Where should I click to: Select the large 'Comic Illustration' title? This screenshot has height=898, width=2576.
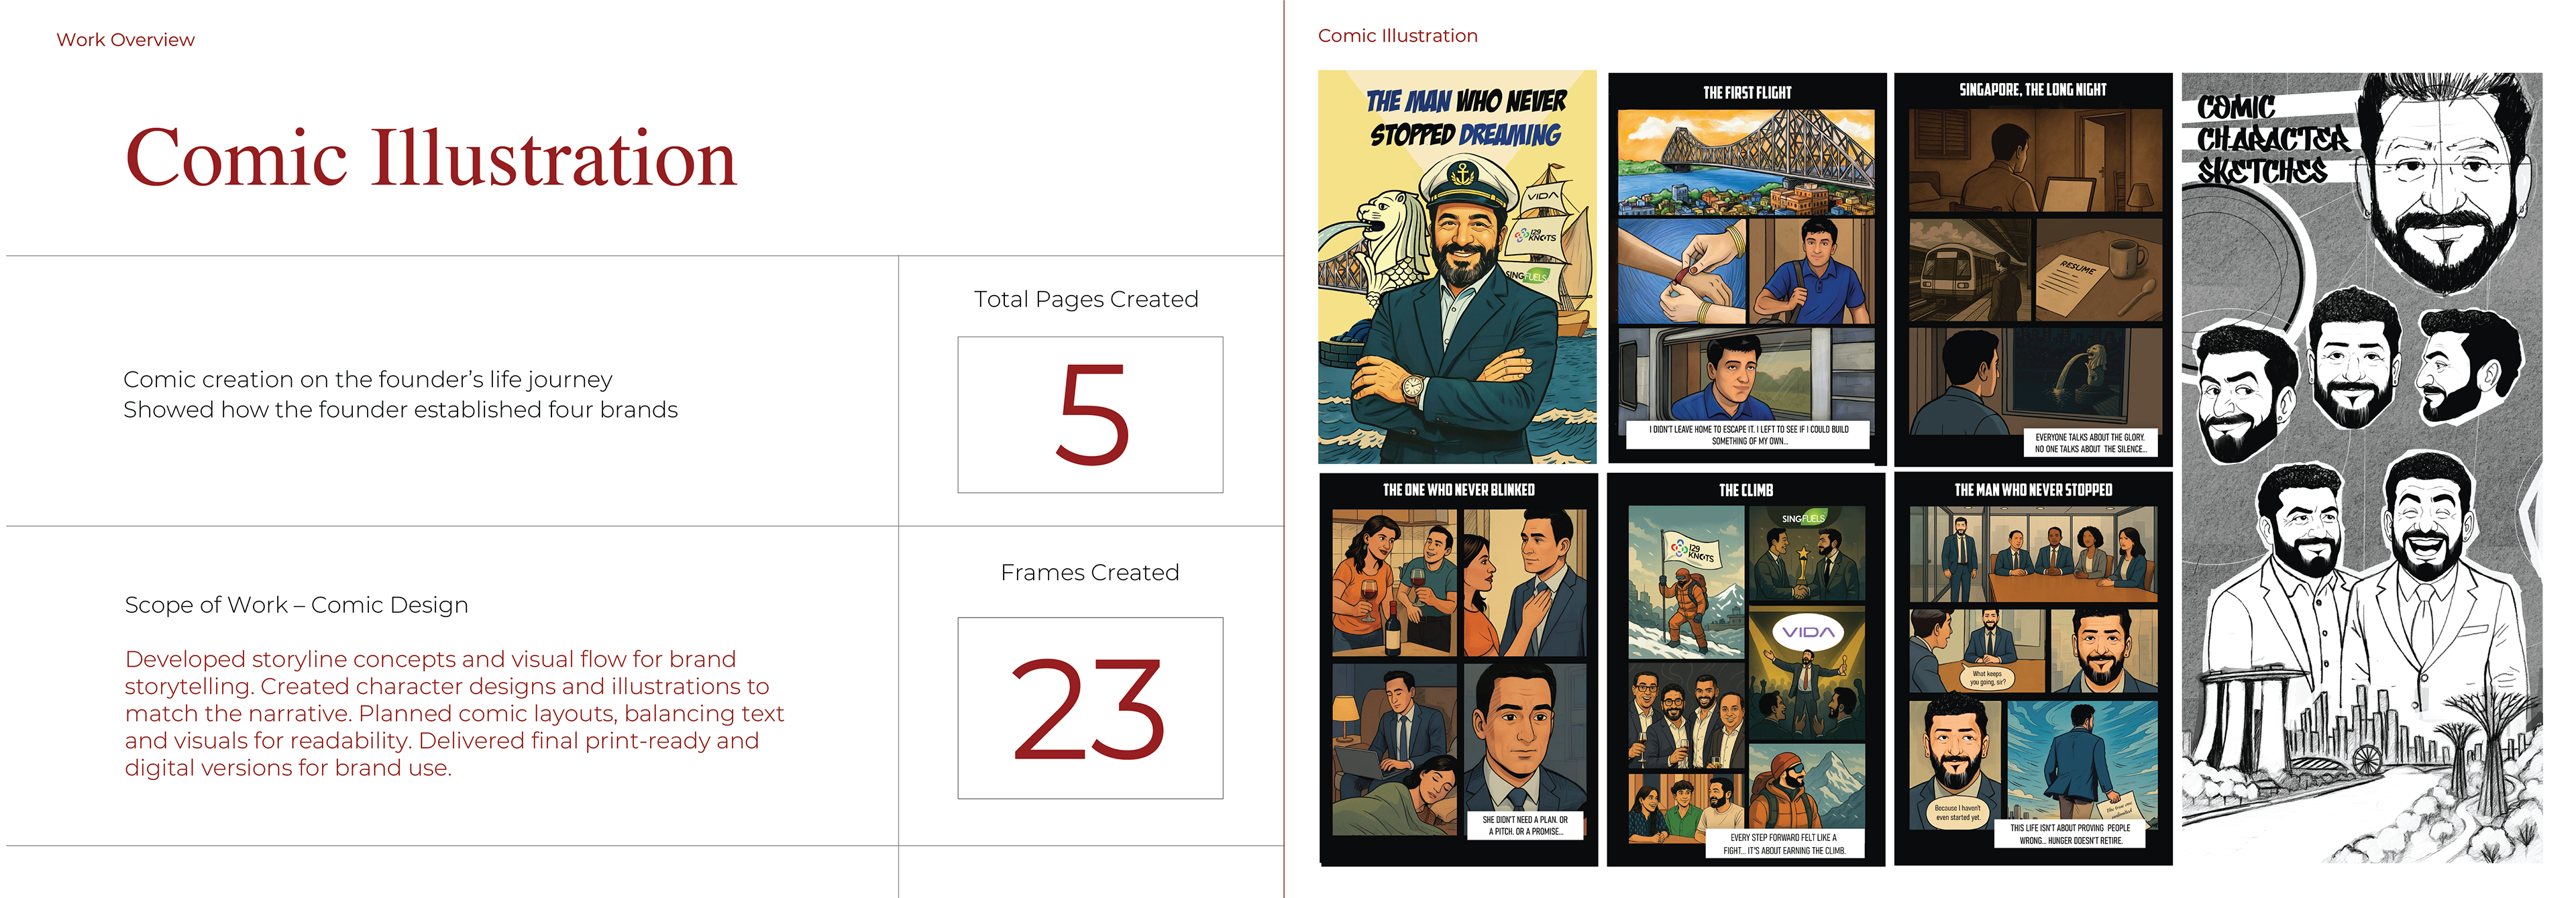coord(431,158)
